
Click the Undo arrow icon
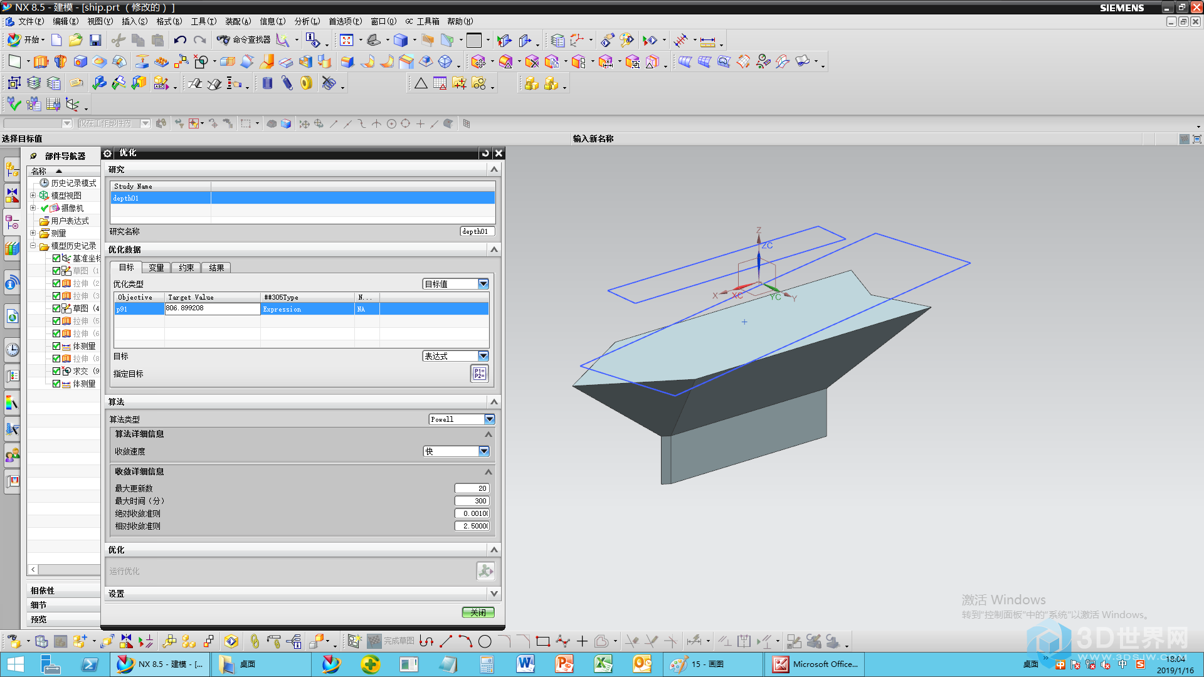(x=180, y=40)
